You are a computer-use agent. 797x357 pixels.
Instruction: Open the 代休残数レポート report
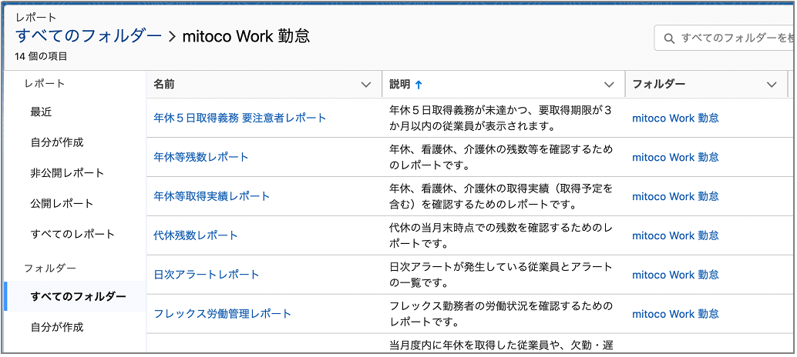click(x=196, y=235)
